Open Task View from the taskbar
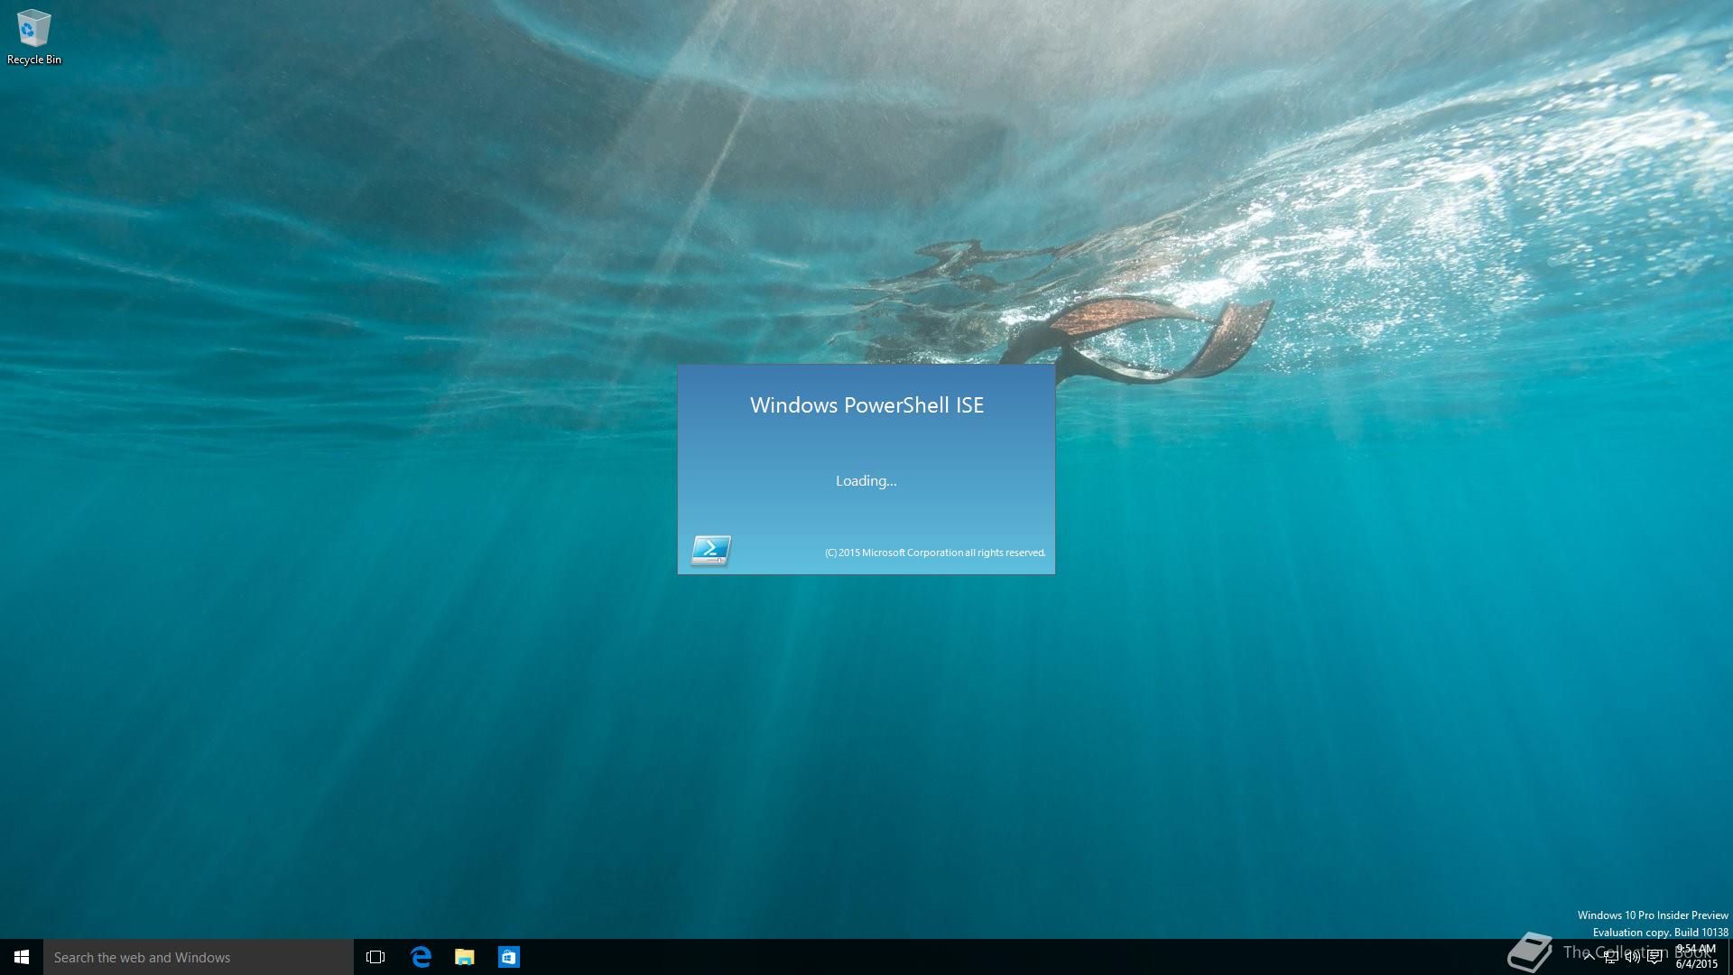This screenshot has width=1733, height=975. pyautogui.click(x=375, y=957)
